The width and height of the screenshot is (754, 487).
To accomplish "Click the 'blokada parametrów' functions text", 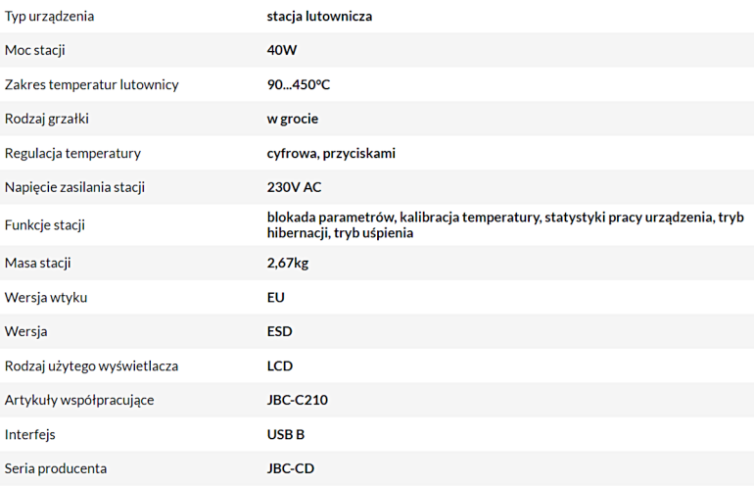I will pos(330,217).
